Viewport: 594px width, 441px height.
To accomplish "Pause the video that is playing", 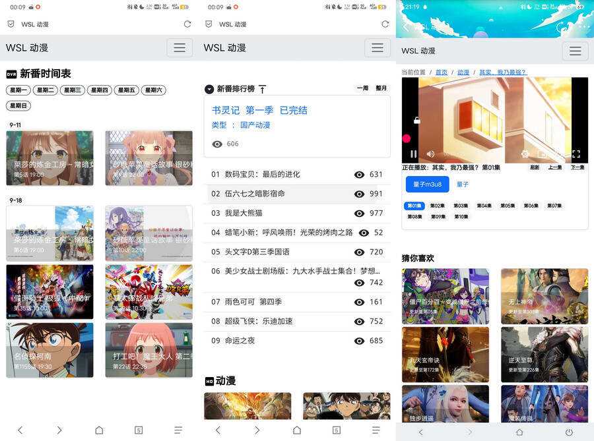I will pos(413,154).
